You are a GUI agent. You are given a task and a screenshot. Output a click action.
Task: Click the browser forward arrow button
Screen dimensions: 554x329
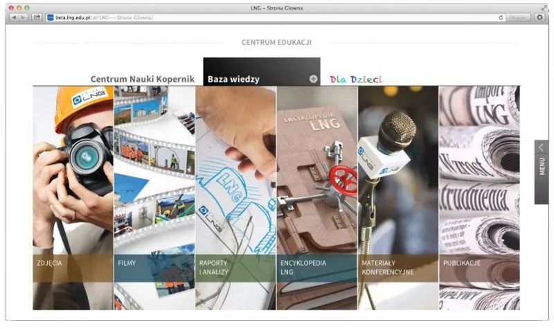click(x=24, y=17)
